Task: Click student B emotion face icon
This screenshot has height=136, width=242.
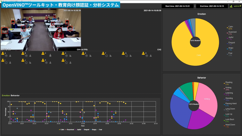Action: [26, 56]
